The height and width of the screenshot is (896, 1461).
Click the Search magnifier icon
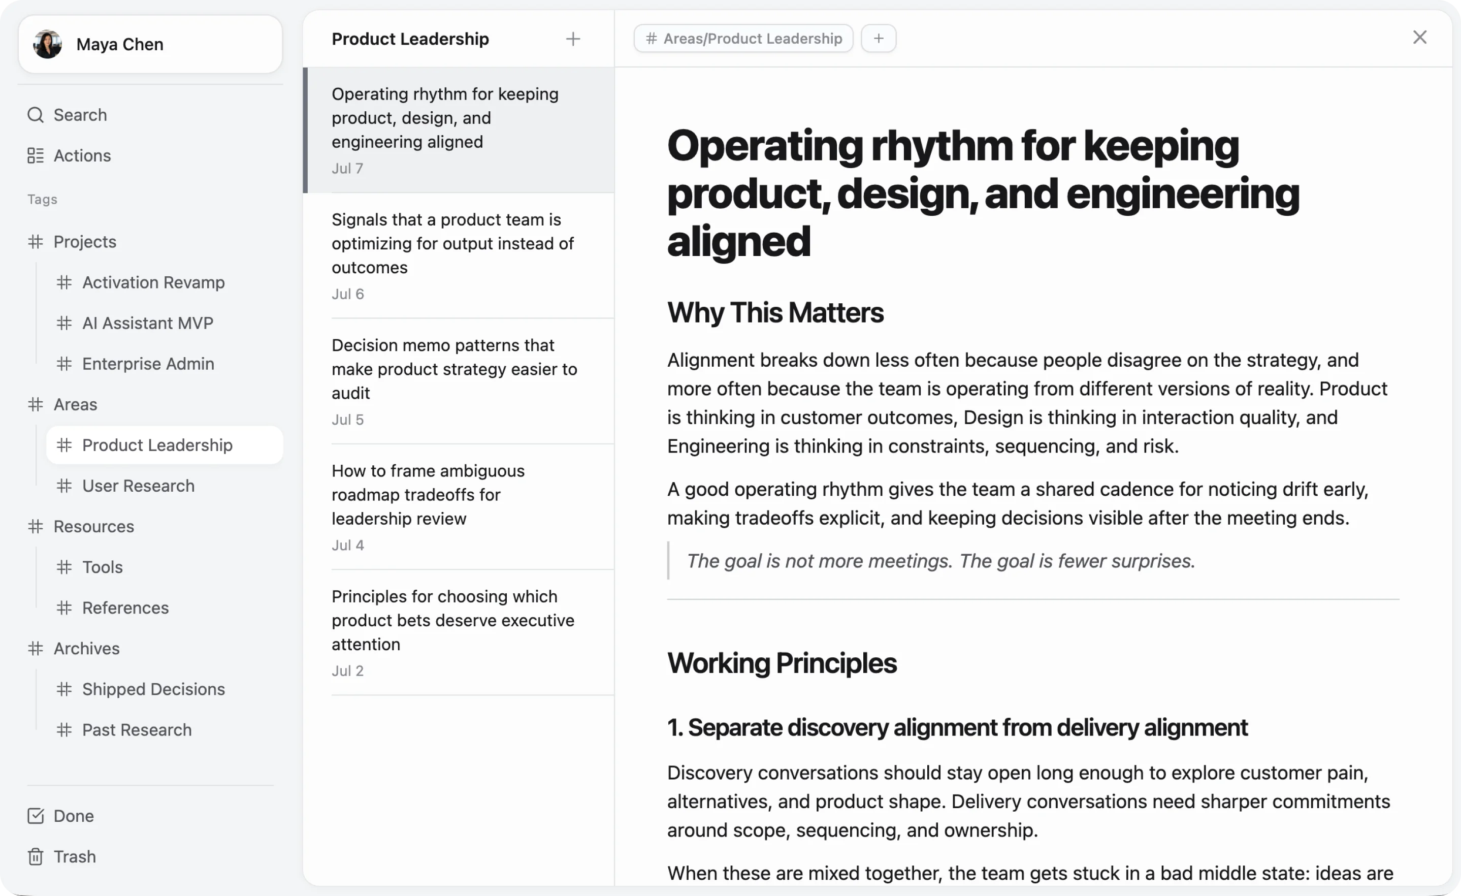[36, 115]
